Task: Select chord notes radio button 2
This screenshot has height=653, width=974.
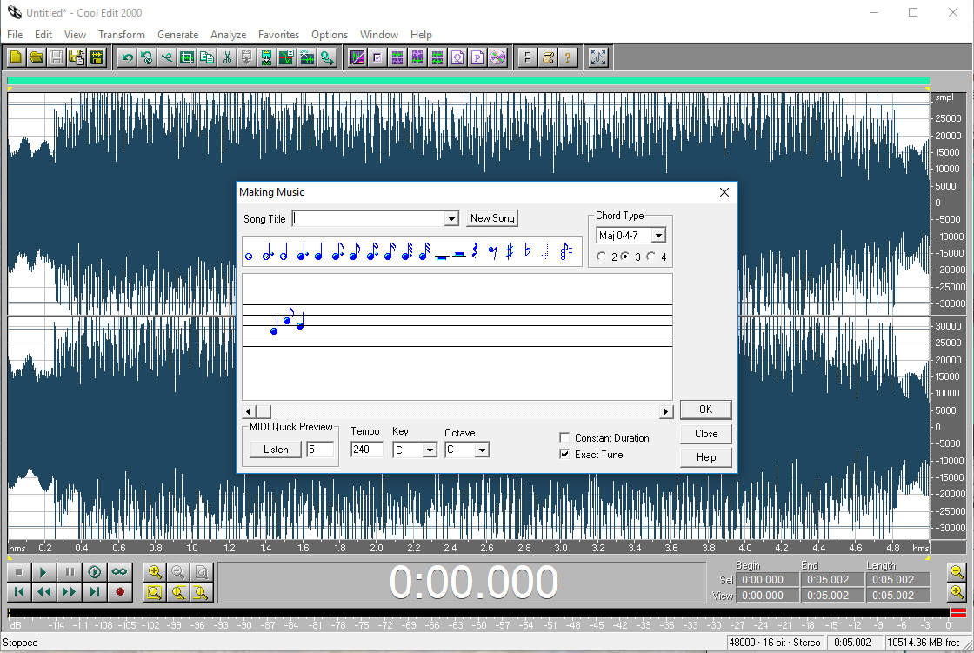Action: click(601, 256)
